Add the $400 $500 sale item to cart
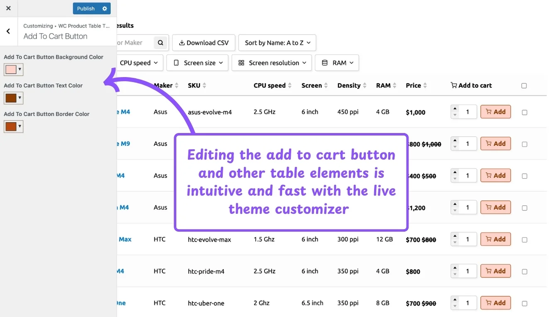Viewport: 560px width, 317px height. (x=496, y=176)
